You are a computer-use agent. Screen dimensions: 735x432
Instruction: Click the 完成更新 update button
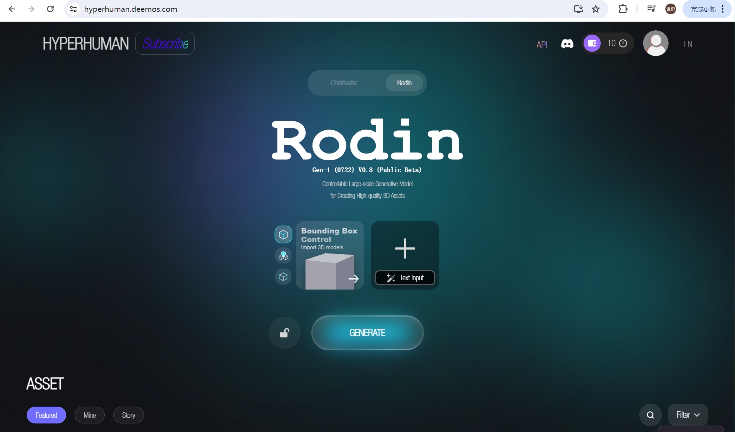pos(703,9)
